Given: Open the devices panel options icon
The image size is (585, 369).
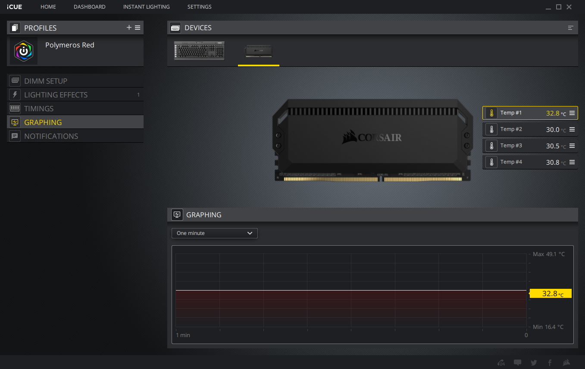Looking at the screenshot, I should 571,28.
